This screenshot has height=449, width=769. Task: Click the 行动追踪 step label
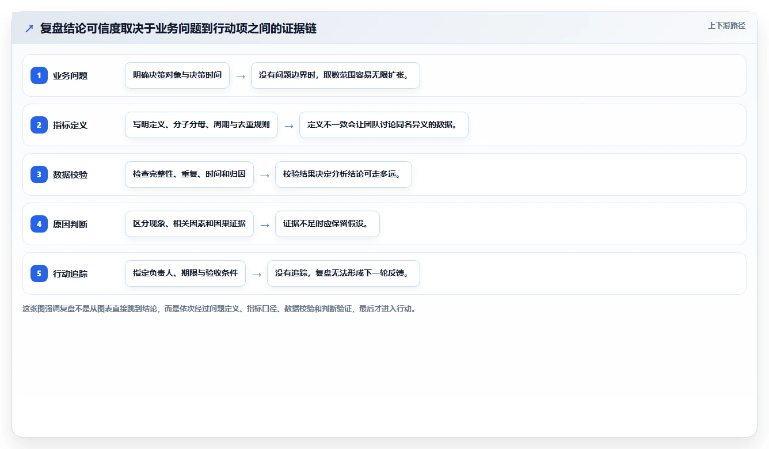(70, 273)
